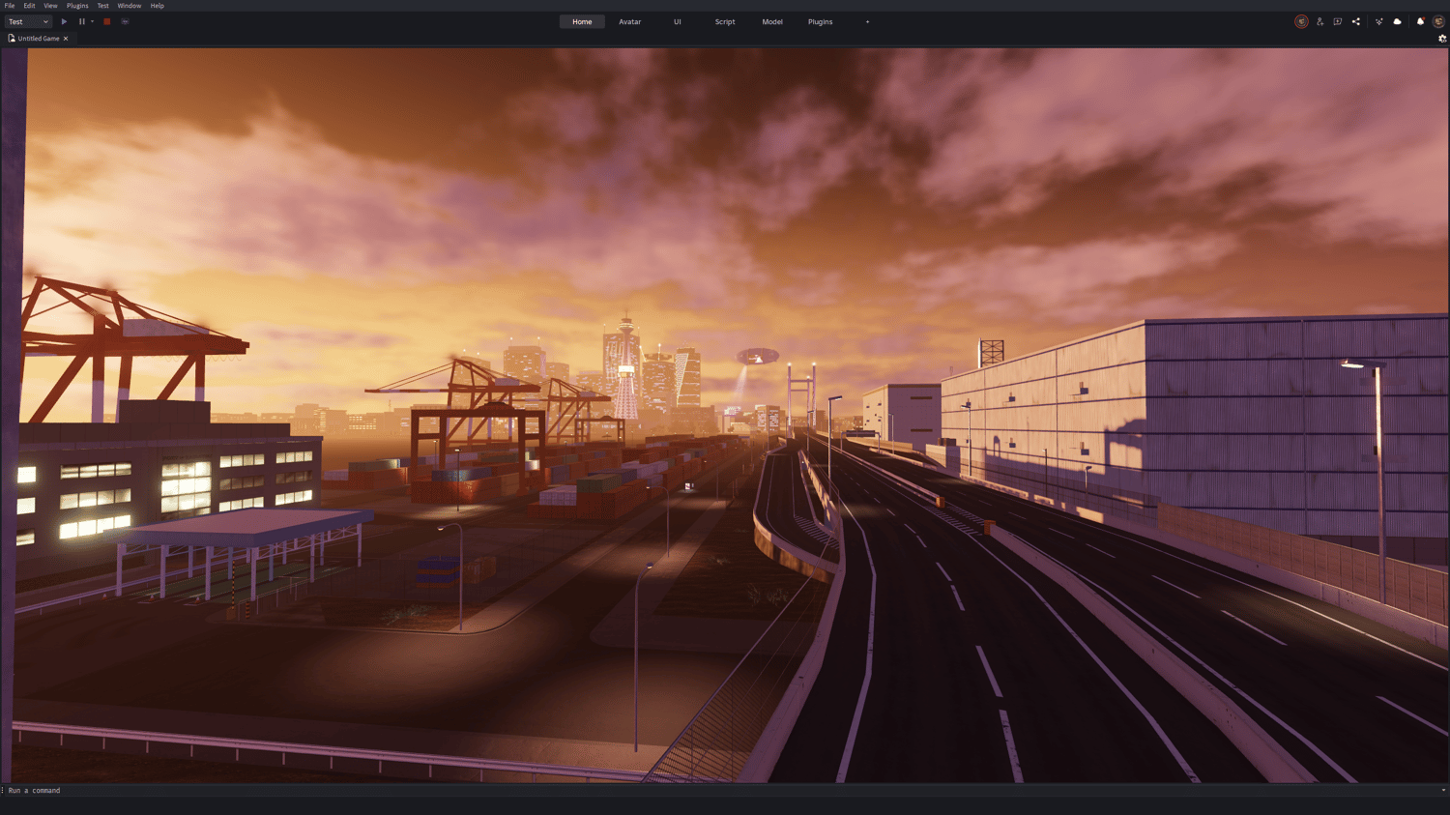Image resolution: width=1450 pixels, height=815 pixels.
Task: Open the Help menu
Action: pyautogui.click(x=158, y=6)
